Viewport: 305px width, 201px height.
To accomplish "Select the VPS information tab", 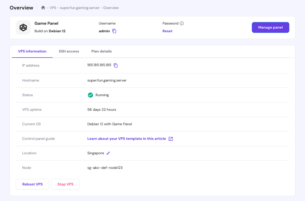I will (32, 51).
